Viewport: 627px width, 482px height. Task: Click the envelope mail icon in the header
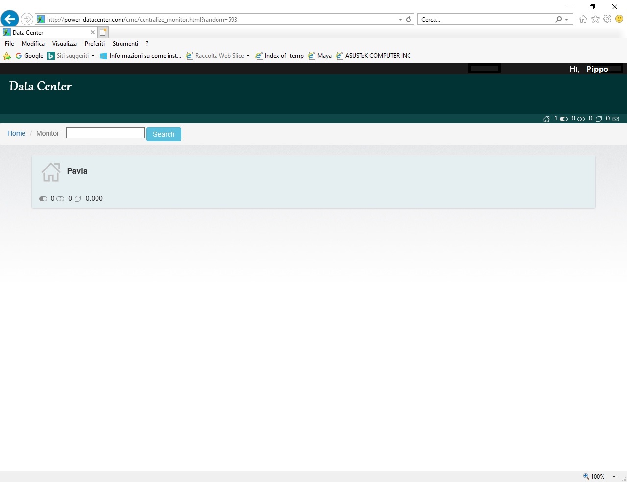pyautogui.click(x=616, y=119)
